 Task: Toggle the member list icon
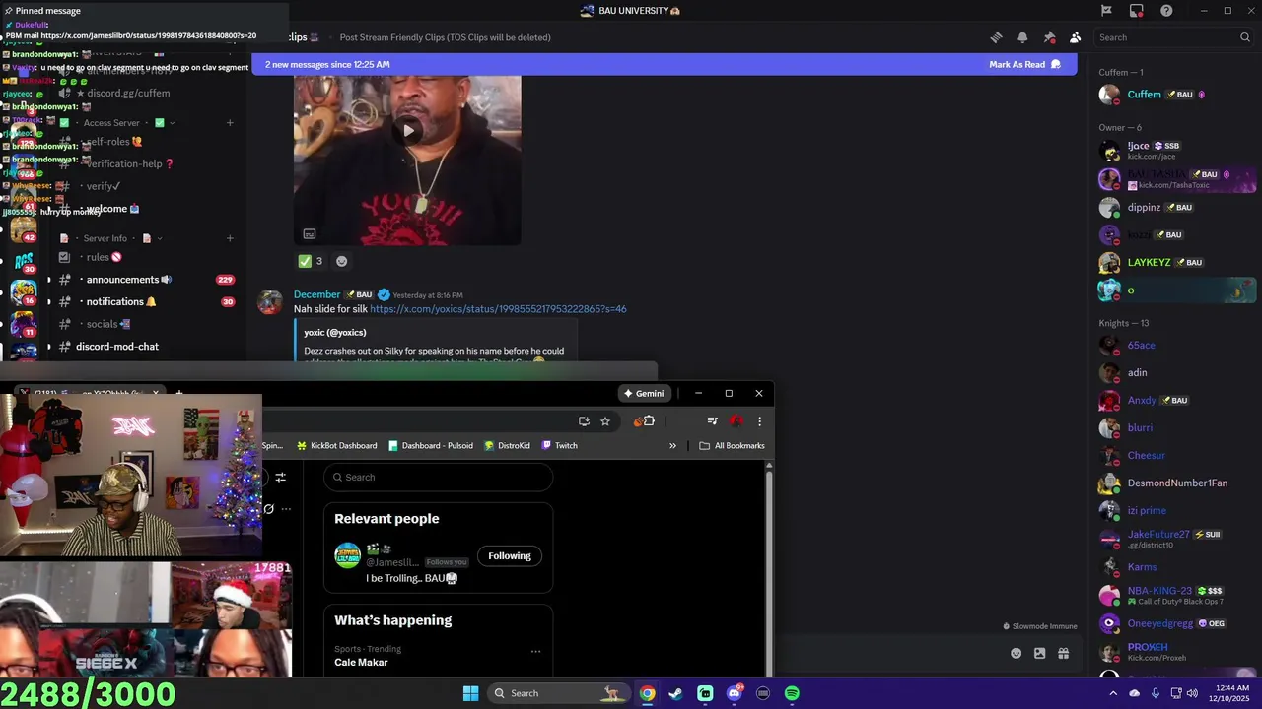coord(1076,37)
